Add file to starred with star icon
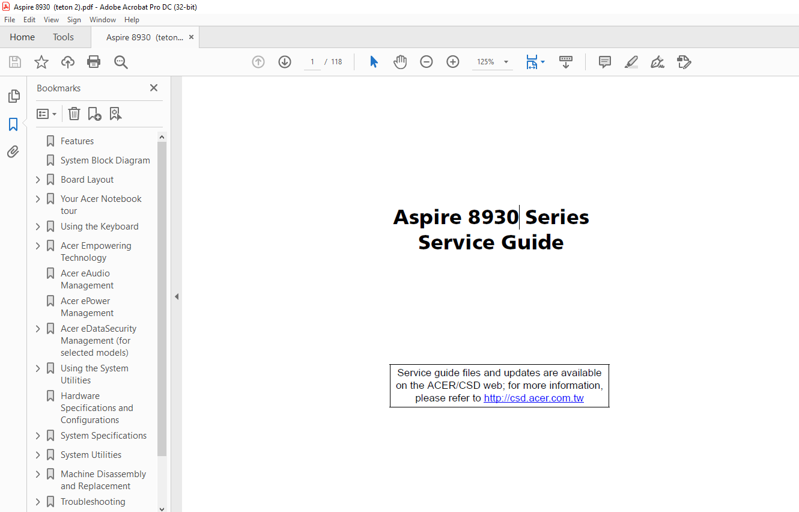 [x=41, y=62]
